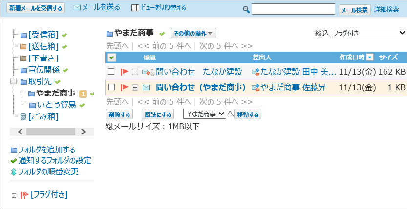Open the 取引先 folder
407x209 pixels.
40,81
